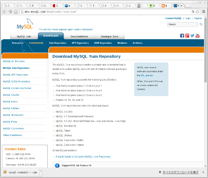Viewport: 208px width, 178px height.
Task: Show all downloads link in the download bar
Action: [180, 172]
